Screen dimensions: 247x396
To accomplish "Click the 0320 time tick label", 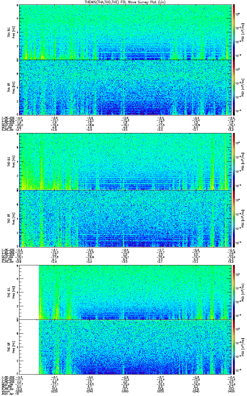I will coord(160,391).
